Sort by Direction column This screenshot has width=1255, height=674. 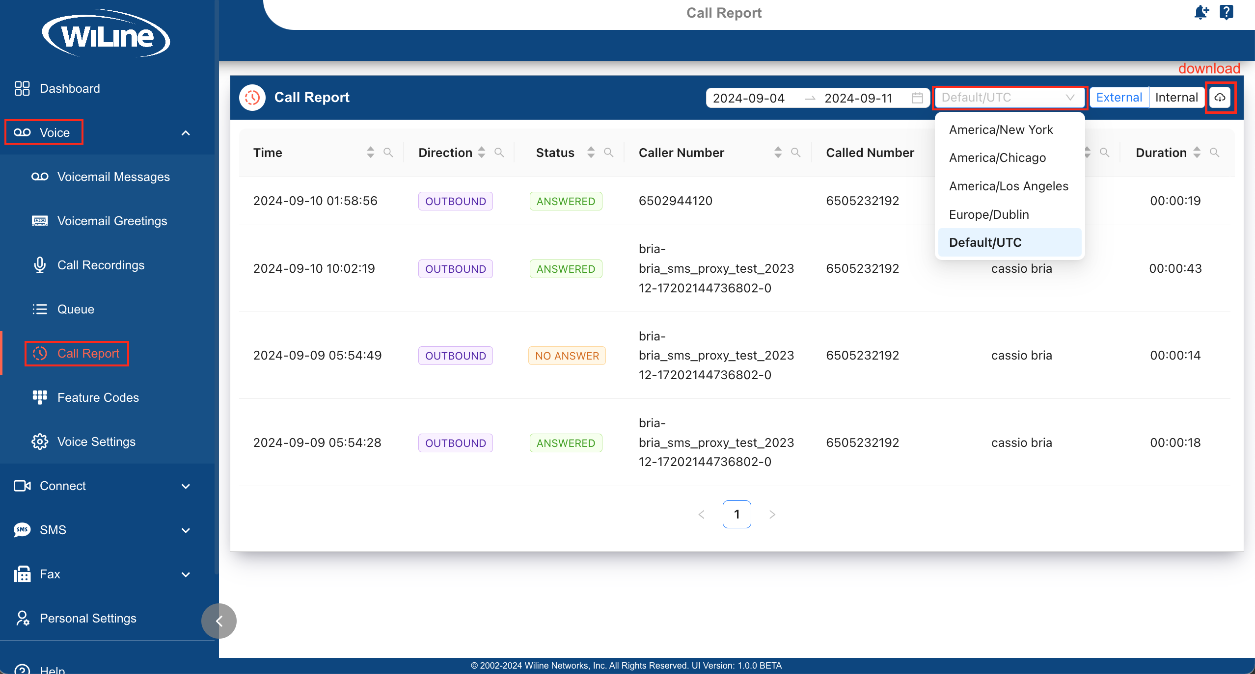coord(481,153)
